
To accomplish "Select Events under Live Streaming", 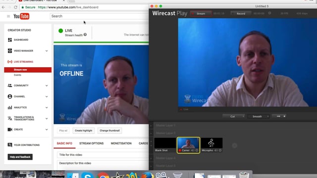I will [17, 75].
